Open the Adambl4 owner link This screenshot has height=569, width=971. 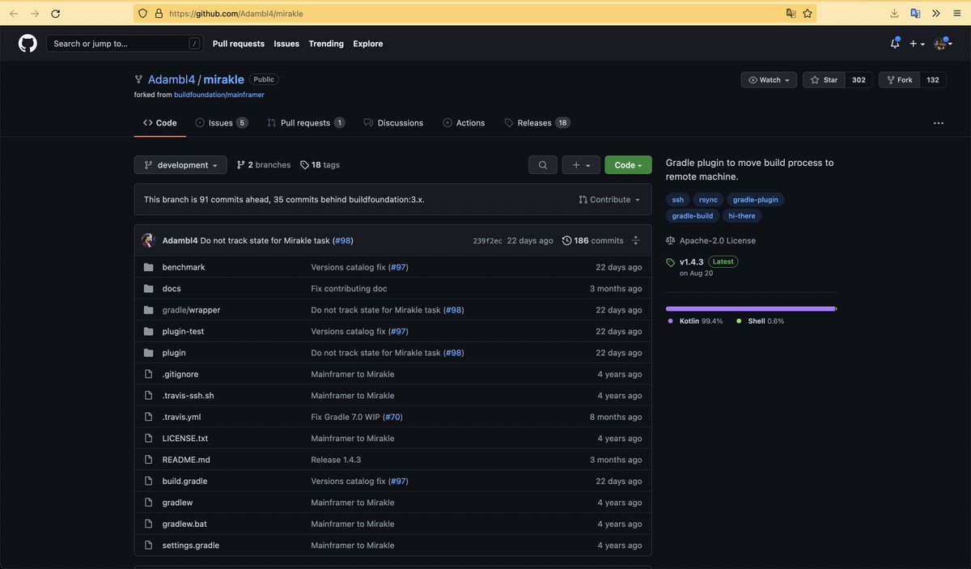tap(172, 79)
